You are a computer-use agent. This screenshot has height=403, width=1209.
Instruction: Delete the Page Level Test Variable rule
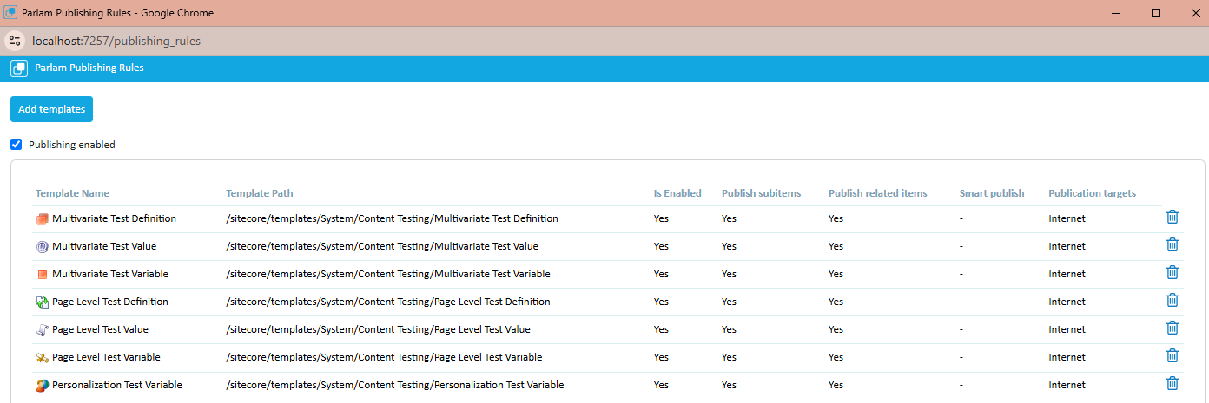point(1172,356)
